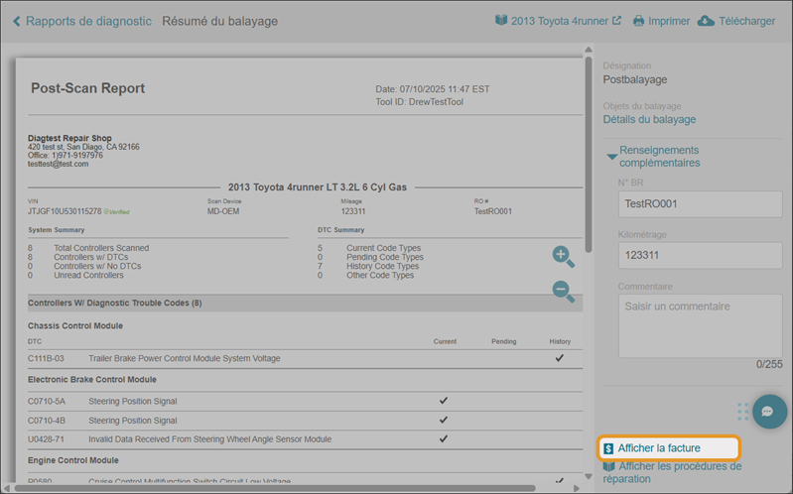Click Afficher la facture link
The height and width of the screenshot is (494, 793).
pyautogui.click(x=659, y=448)
